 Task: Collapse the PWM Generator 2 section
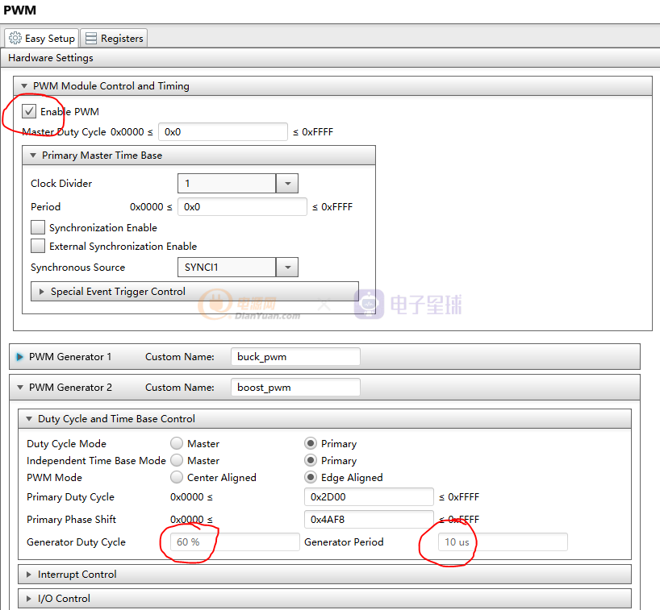[20, 388]
